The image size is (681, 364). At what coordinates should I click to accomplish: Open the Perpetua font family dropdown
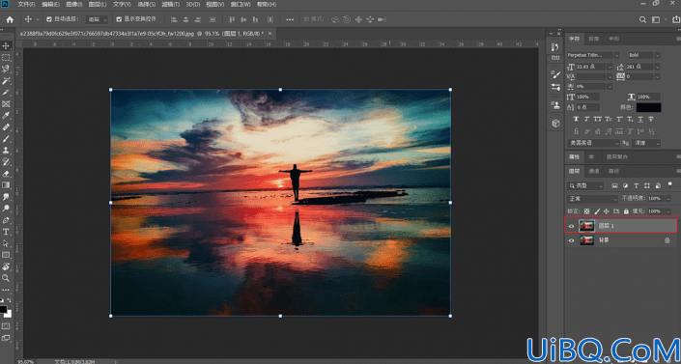tap(593, 55)
